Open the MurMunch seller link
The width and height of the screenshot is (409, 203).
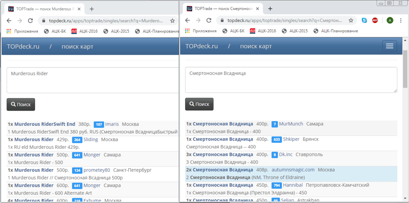point(292,124)
